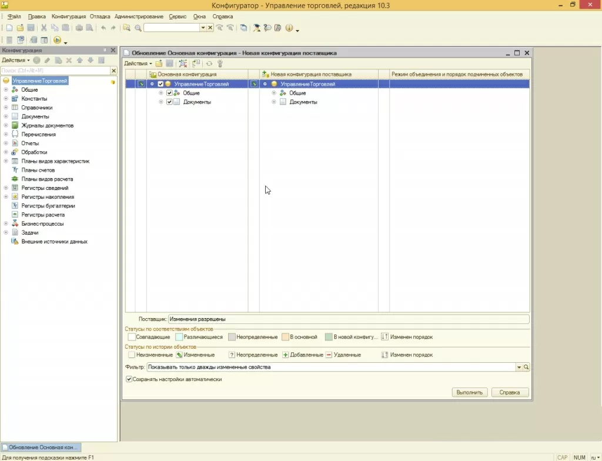Toggle Сохранять настройки автоматически checkbox

[x=129, y=379]
